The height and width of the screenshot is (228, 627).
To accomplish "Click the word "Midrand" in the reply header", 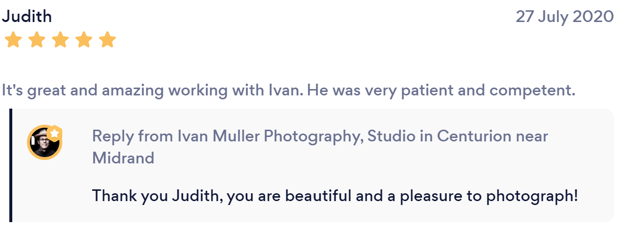I will 123,158.
